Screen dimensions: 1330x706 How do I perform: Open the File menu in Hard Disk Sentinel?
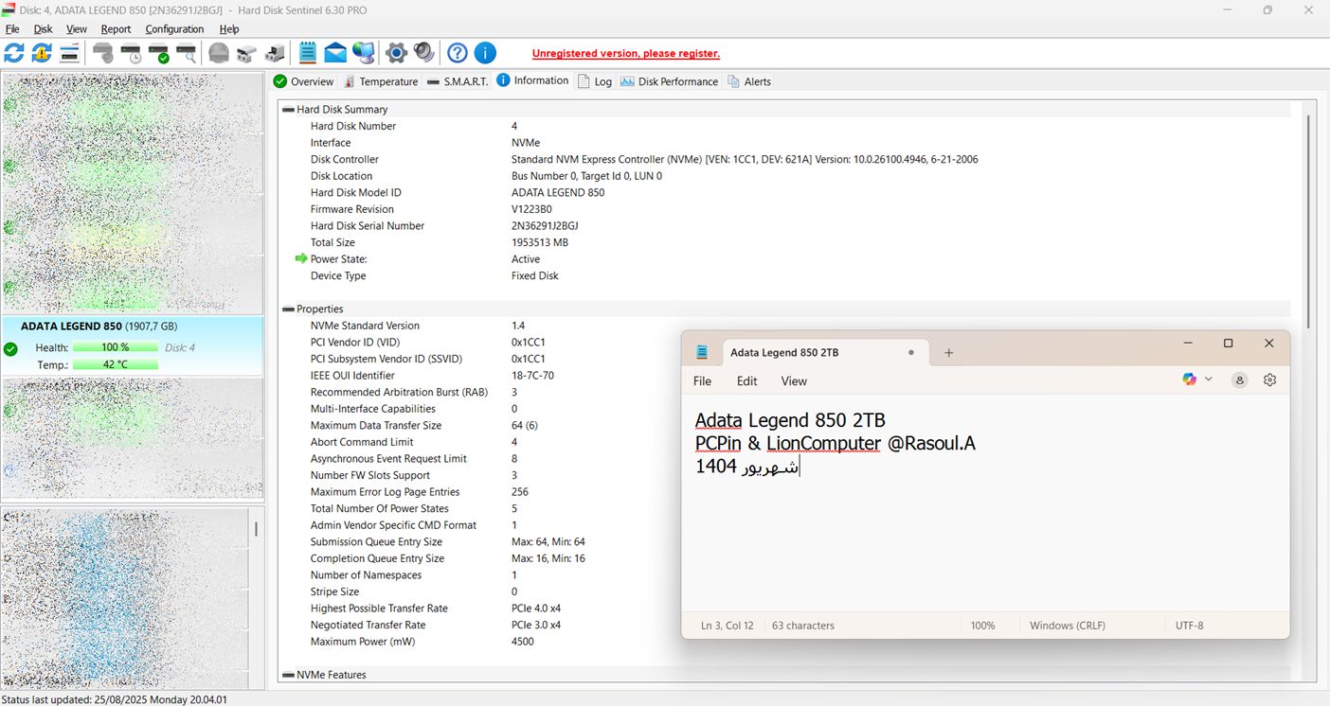pos(12,29)
